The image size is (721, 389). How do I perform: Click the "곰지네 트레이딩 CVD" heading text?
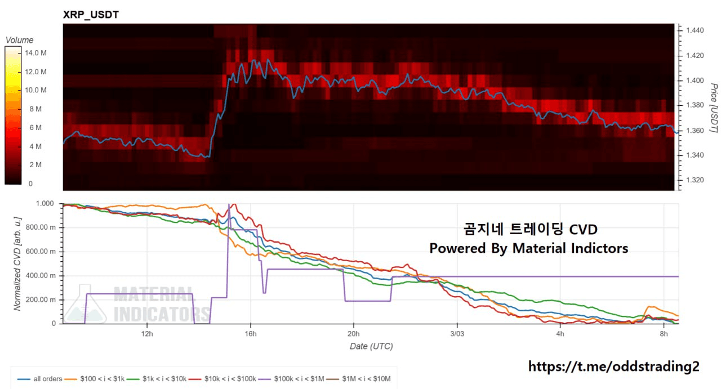pyautogui.click(x=530, y=230)
